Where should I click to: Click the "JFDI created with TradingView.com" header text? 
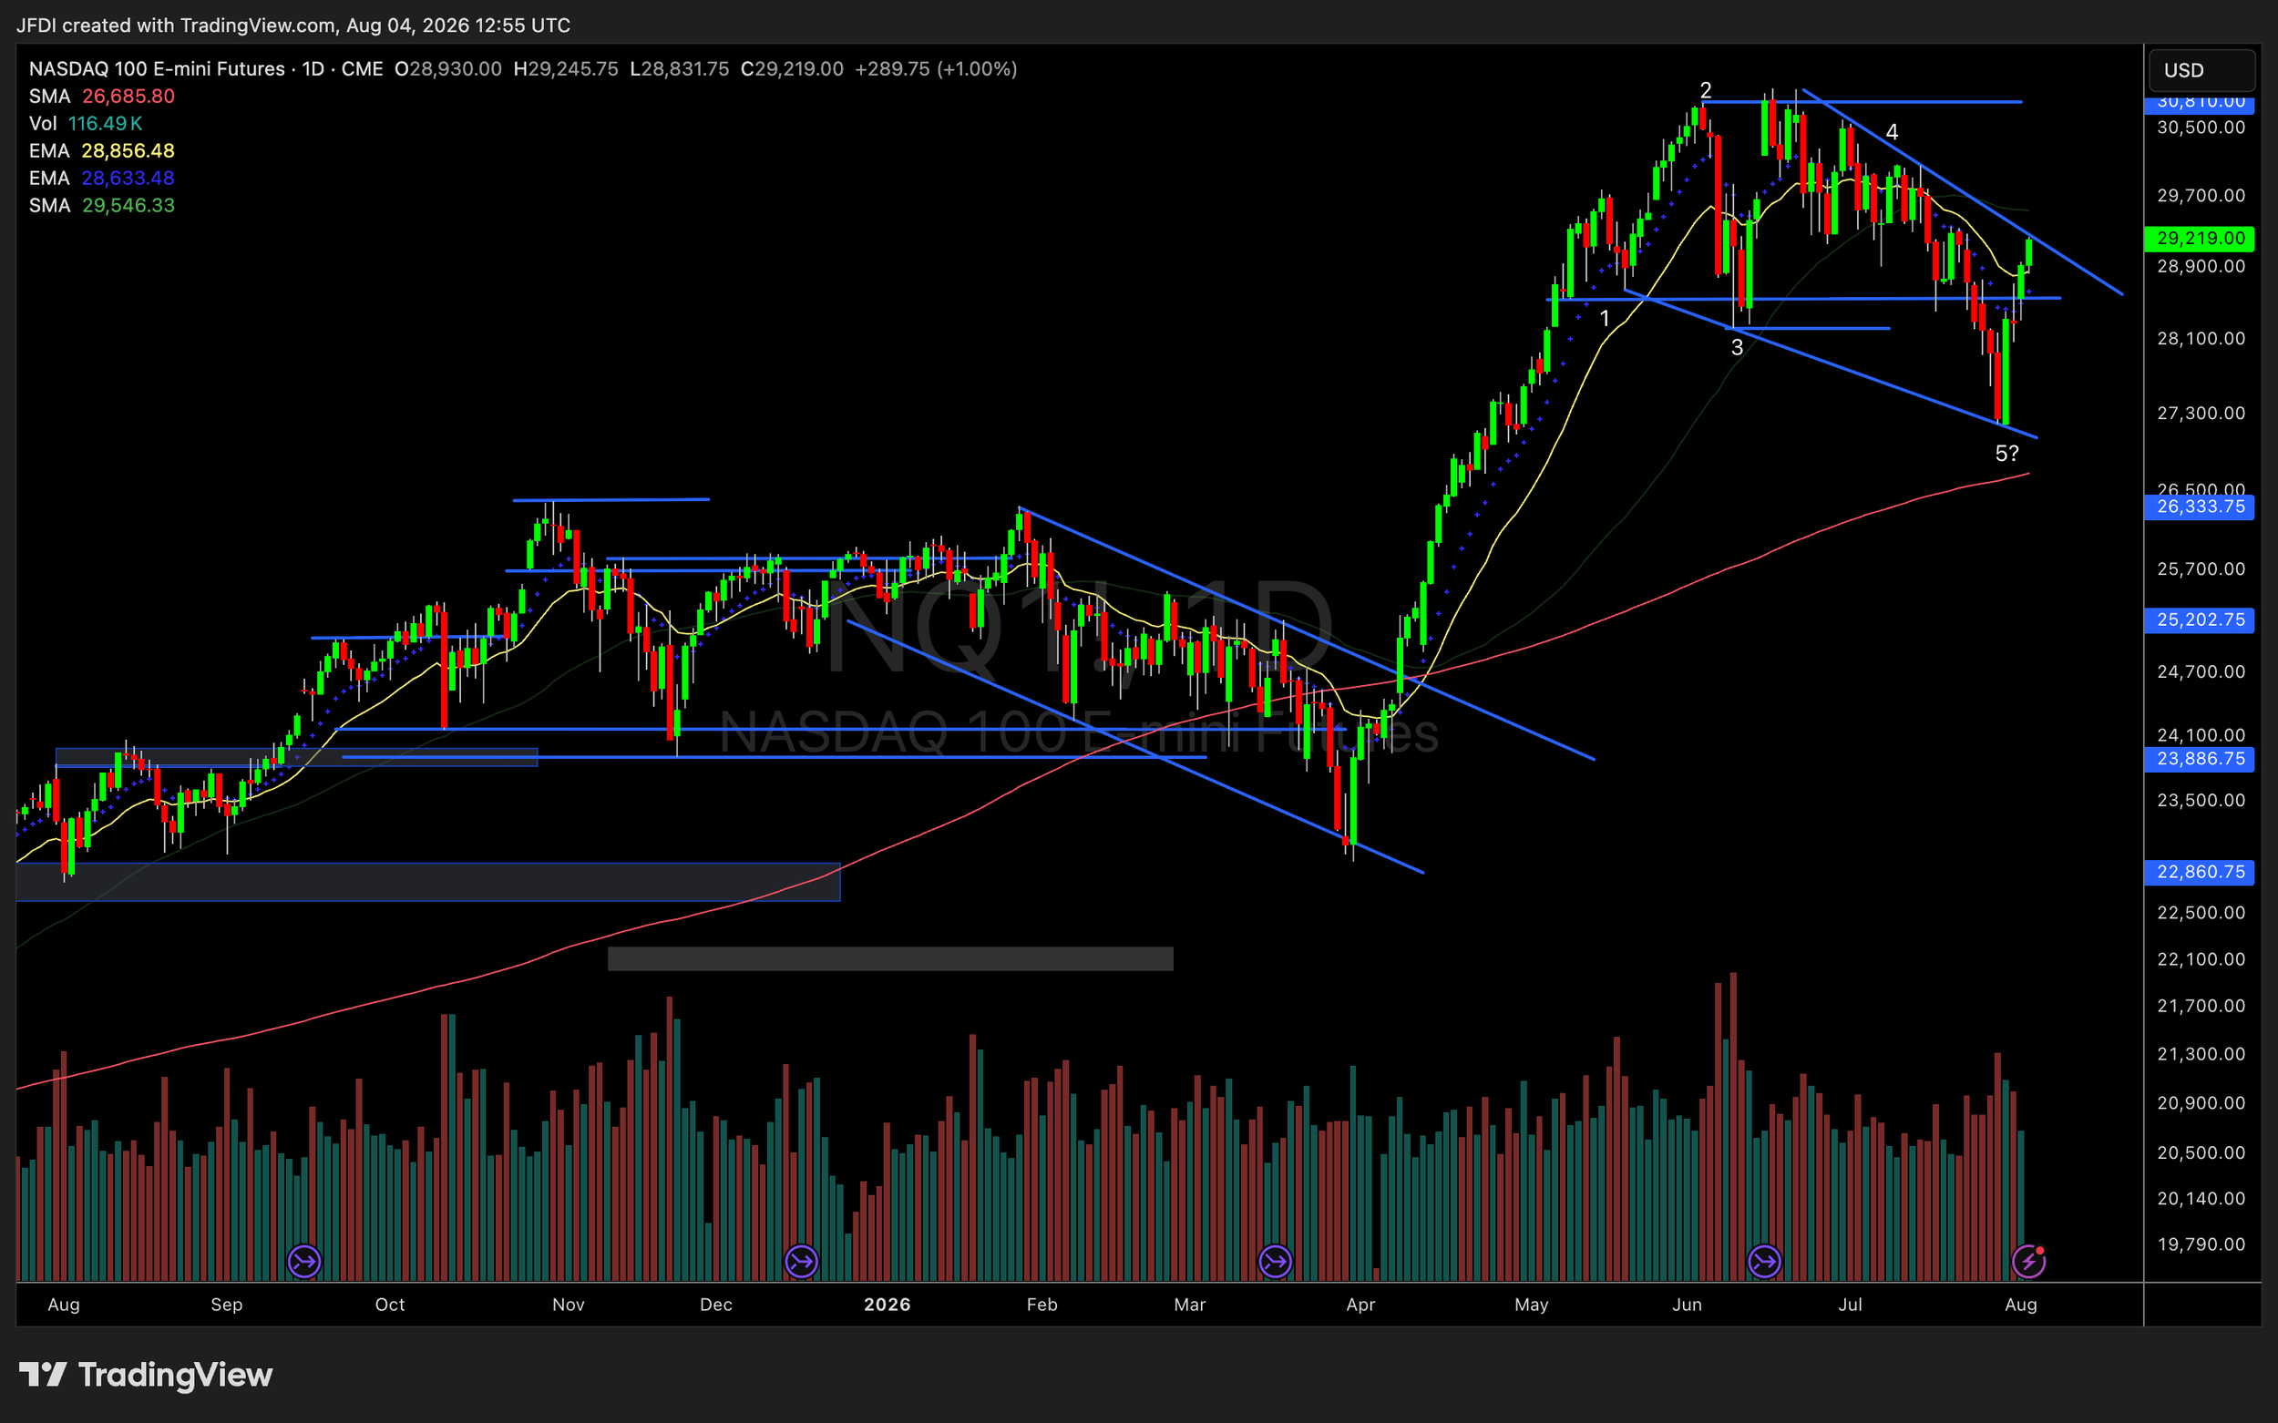click(176, 26)
